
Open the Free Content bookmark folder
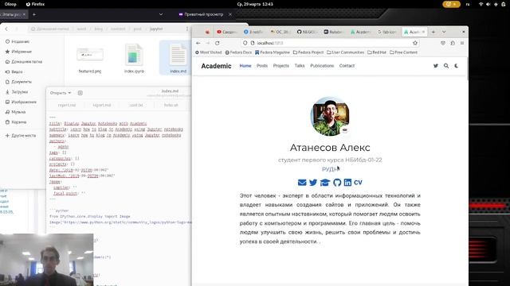tap(403, 52)
